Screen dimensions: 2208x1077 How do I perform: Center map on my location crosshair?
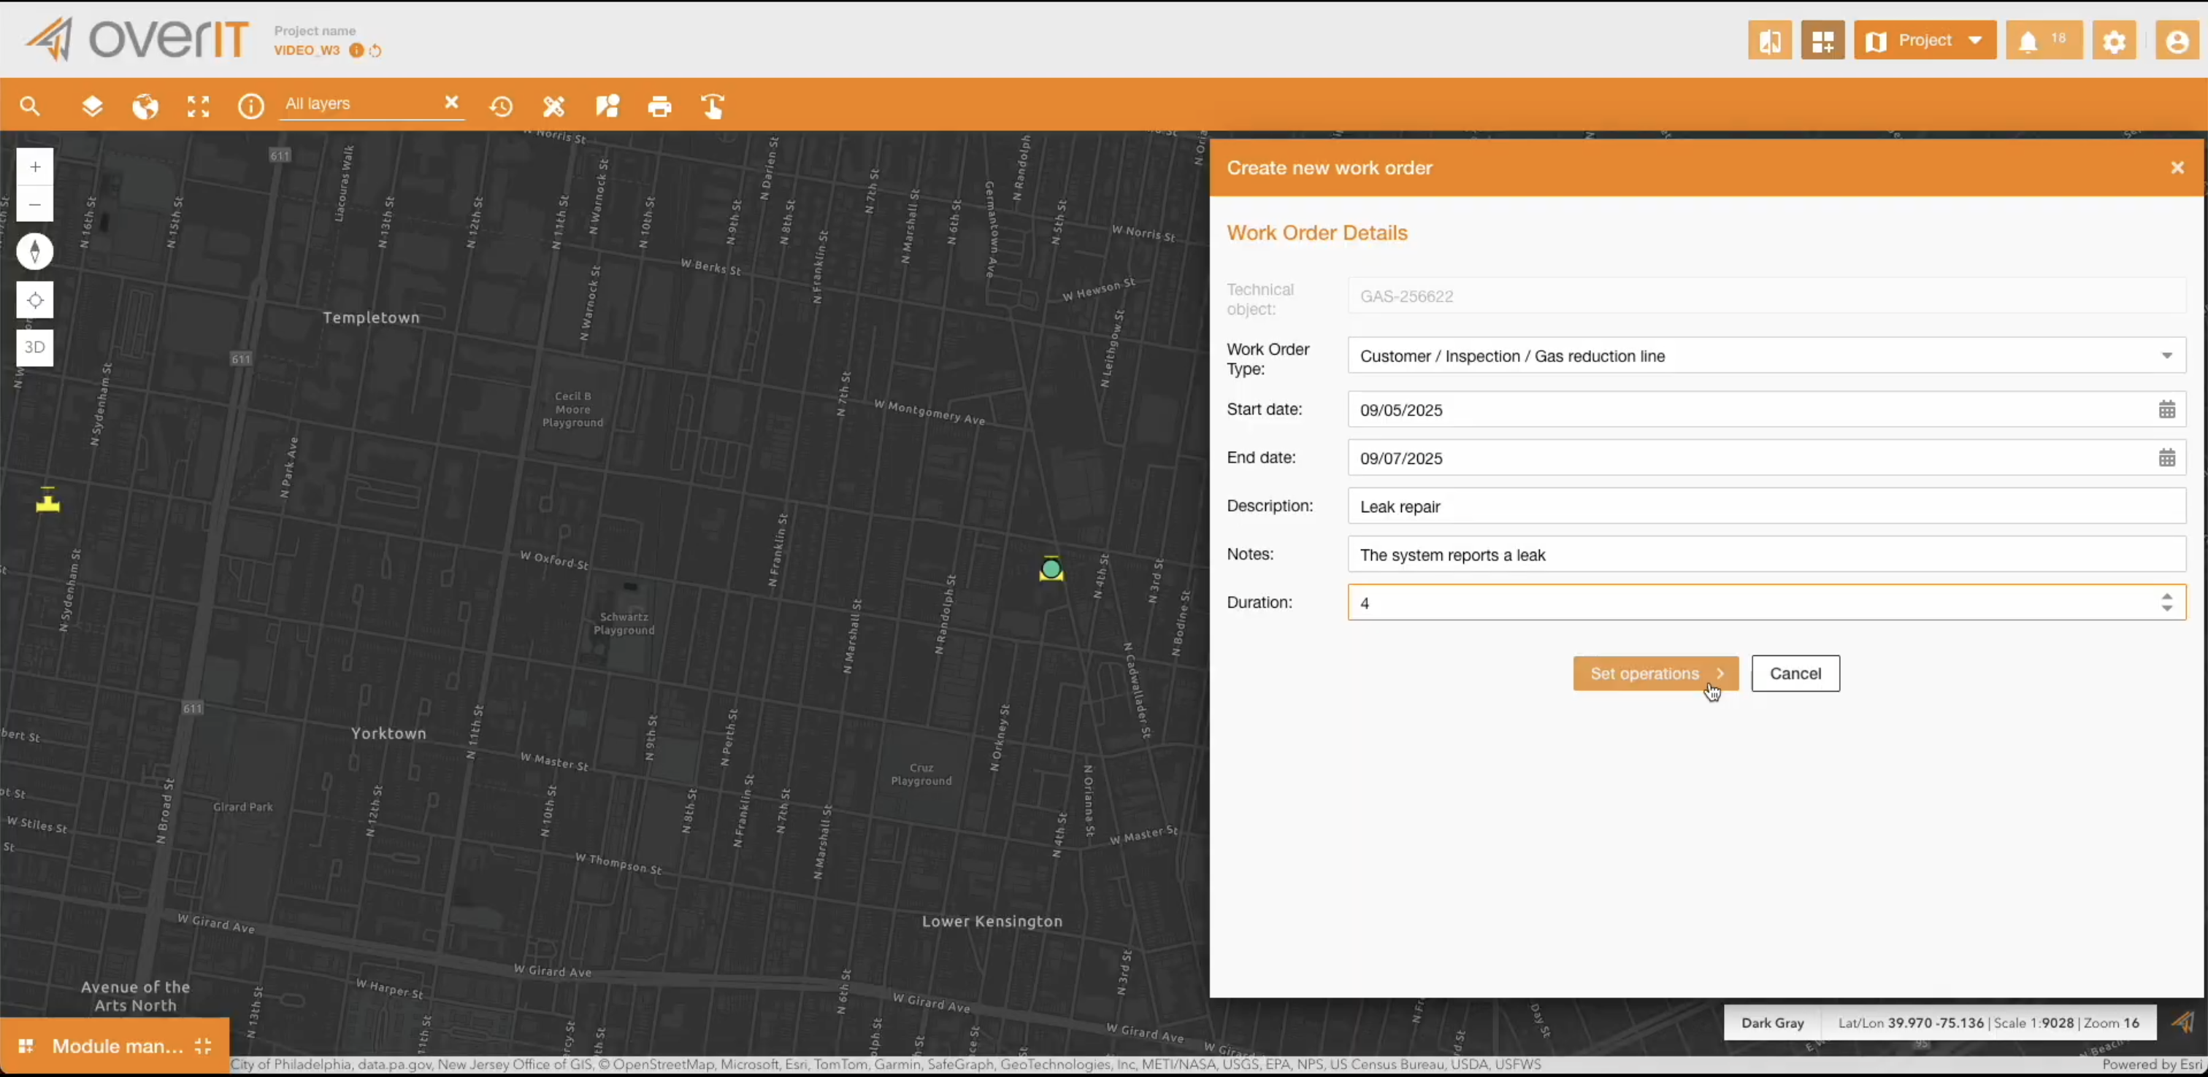[35, 300]
